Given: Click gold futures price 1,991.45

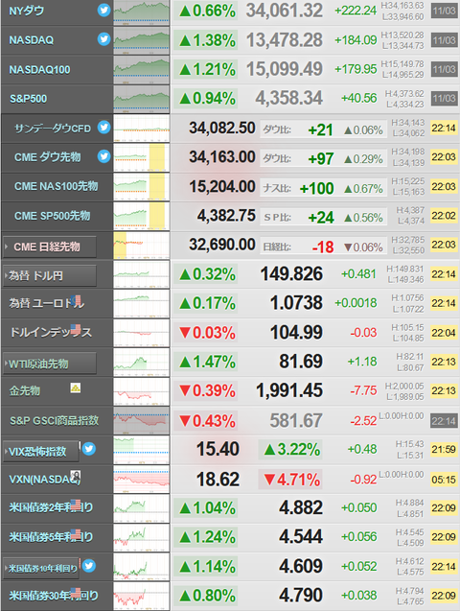Looking at the screenshot, I should coord(289,390).
